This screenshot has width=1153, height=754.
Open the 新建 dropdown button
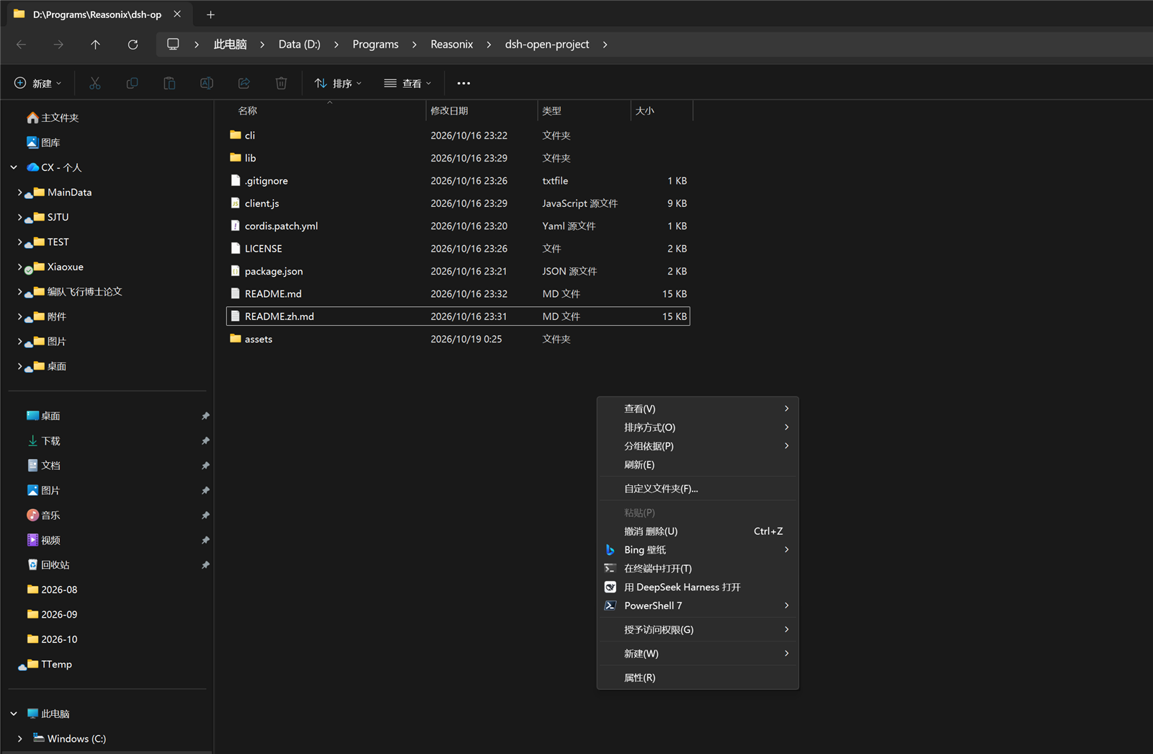[x=38, y=84]
